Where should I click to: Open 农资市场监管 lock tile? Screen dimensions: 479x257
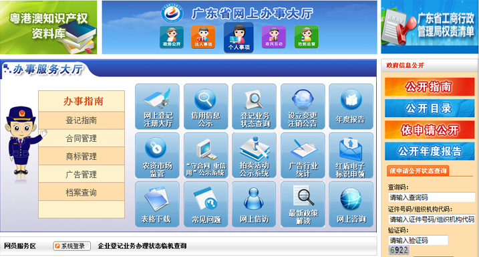[x=157, y=155]
